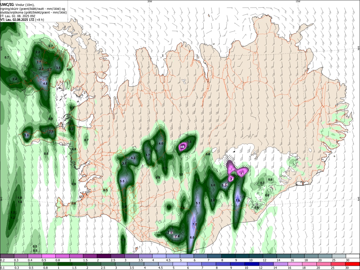
Task: Click the 20W longitude label
Action: (150, 1)
